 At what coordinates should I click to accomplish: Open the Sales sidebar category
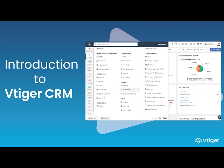click(90, 69)
